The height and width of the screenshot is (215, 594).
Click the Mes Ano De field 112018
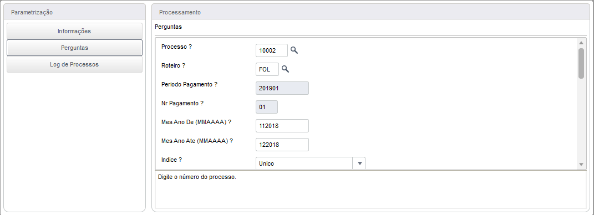[282, 126]
